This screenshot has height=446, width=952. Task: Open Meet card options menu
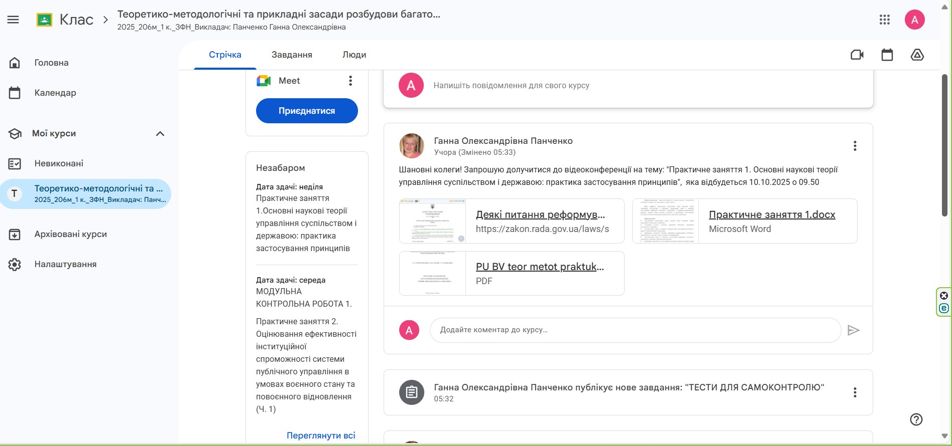click(x=350, y=81)
